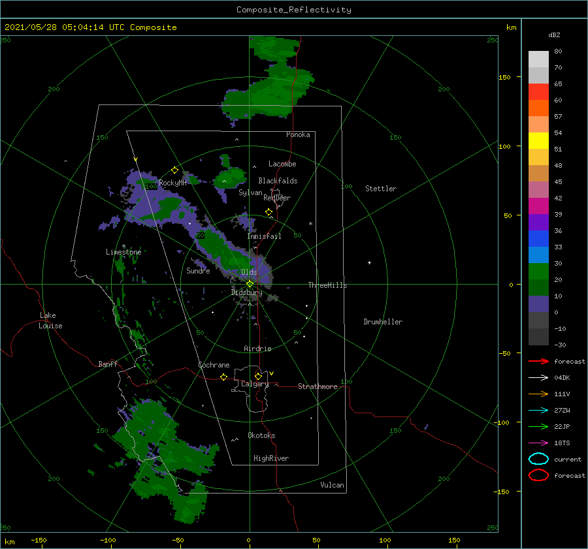The height and width of the screenshot is (549, 588).
Task: Click the 04DK legend label
Action: point(562,378)
